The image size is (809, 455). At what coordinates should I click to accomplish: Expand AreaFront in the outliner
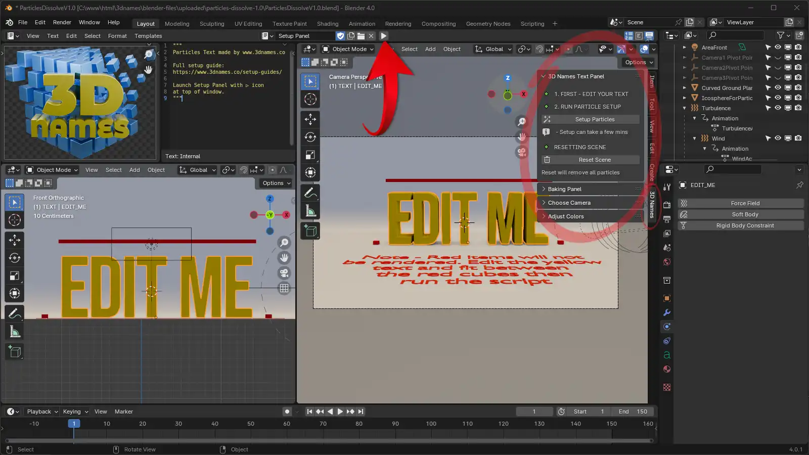pos(685,48)
